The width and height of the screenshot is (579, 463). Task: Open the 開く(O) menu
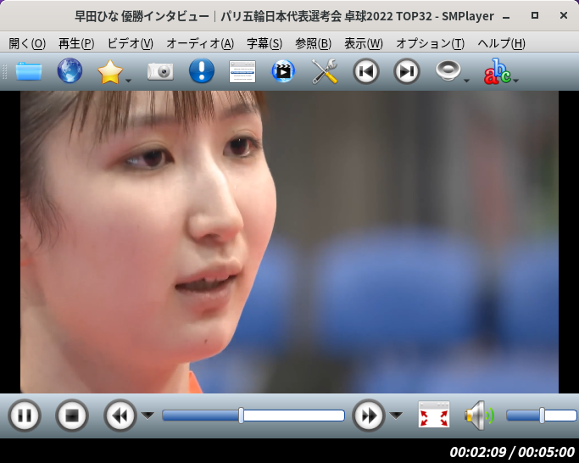[x=27, y=43]
